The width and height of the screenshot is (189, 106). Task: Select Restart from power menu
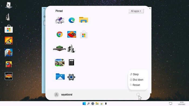click(x=135, y=85)
